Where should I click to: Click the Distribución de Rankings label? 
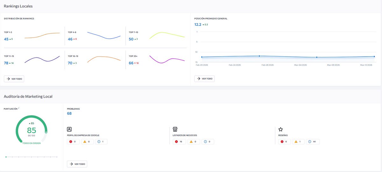coord(19,18)
